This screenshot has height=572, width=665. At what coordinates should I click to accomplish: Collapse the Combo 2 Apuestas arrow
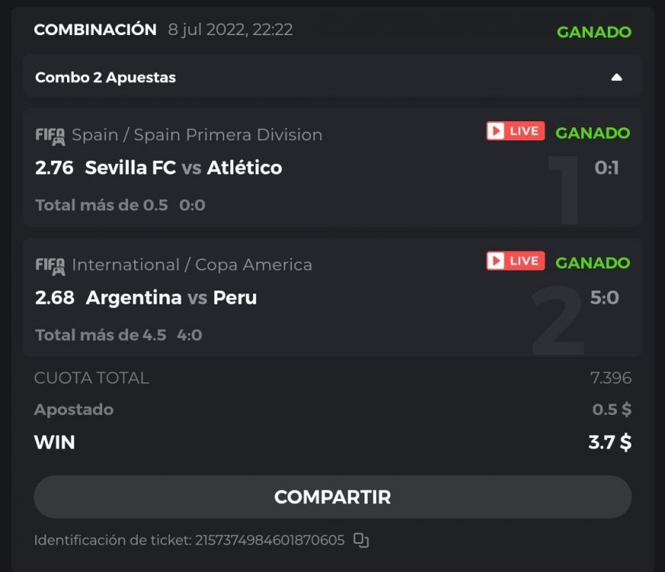coord(617,77)
